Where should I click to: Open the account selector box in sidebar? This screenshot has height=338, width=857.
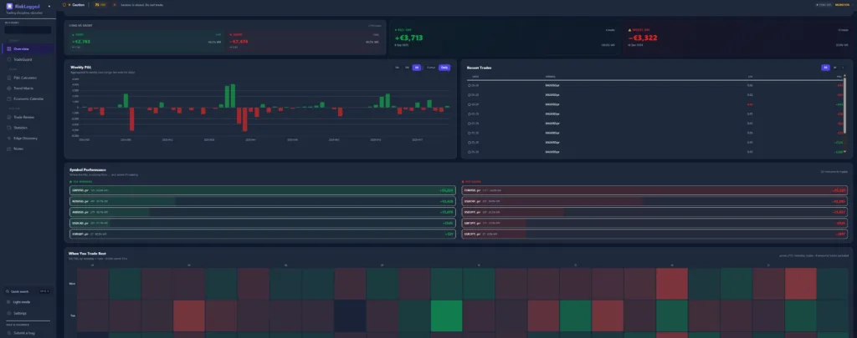click(x=28, y=30)
